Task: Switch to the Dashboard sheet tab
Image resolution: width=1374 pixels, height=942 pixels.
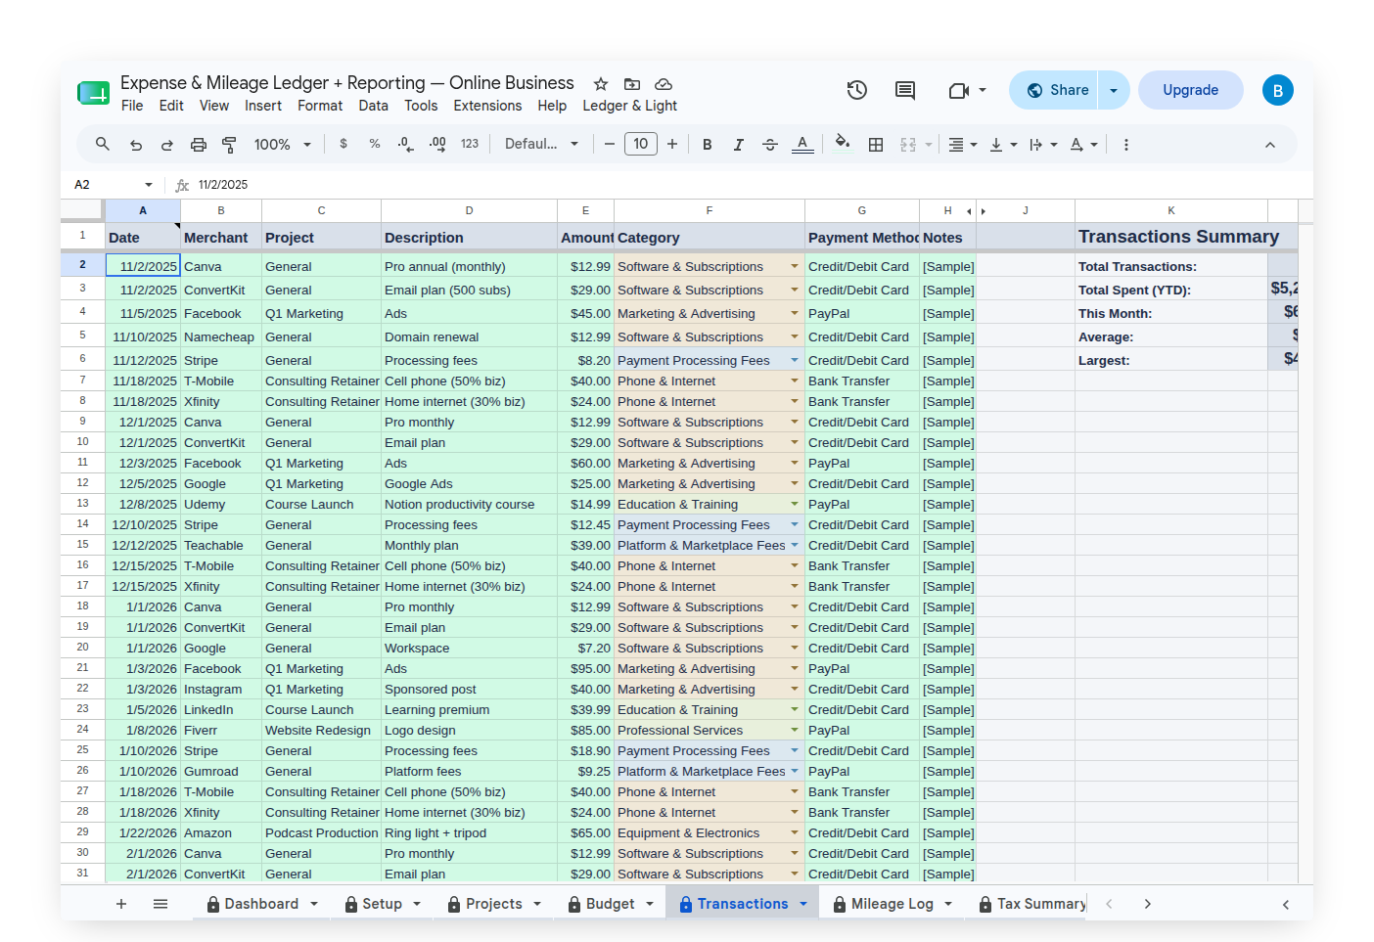Action: click(261, 904)
